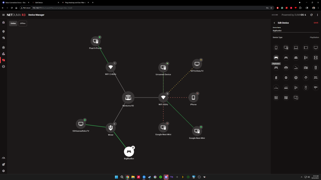Open the DumaOS three-dot options menu
This screenshot has height=180, width=321.
317,15
